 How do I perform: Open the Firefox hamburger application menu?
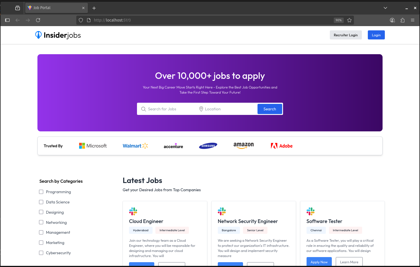[413, 20]
